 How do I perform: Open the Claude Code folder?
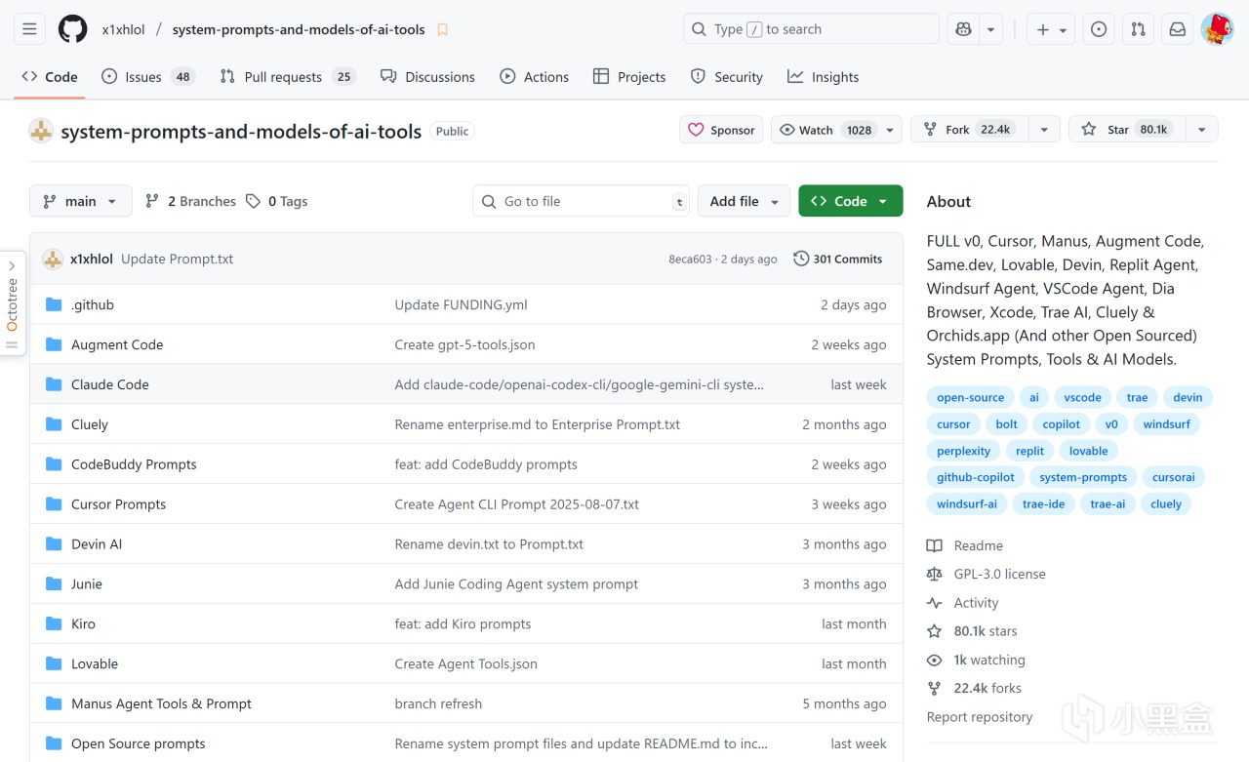(110, 384)
